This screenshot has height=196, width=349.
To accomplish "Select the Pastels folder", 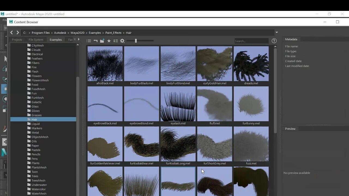I will point(36,150).
